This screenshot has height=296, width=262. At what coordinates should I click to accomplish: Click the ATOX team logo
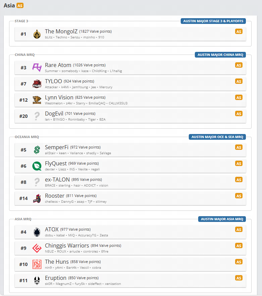click(37, 232)
